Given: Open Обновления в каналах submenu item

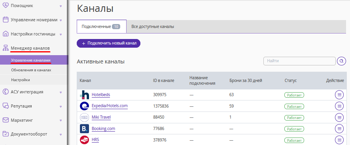Looking at the screenshot, I should click(x=31, y=70).
